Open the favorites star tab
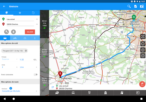The image size is (146, 102). coord(20,13)
